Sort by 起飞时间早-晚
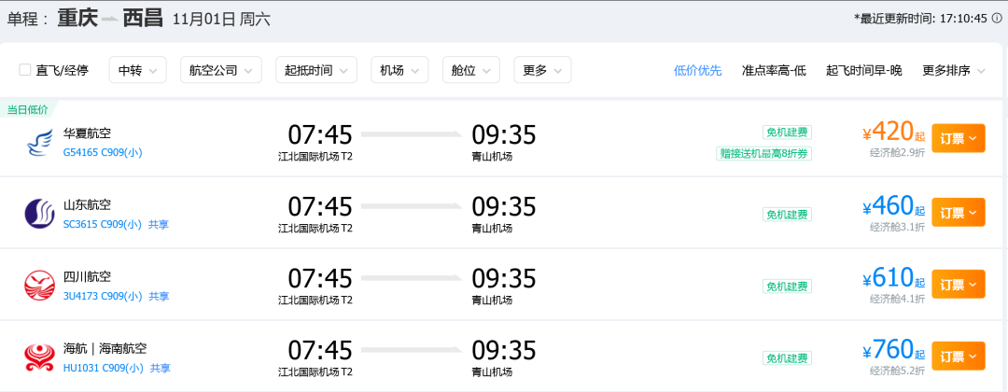 click(863, 70)
